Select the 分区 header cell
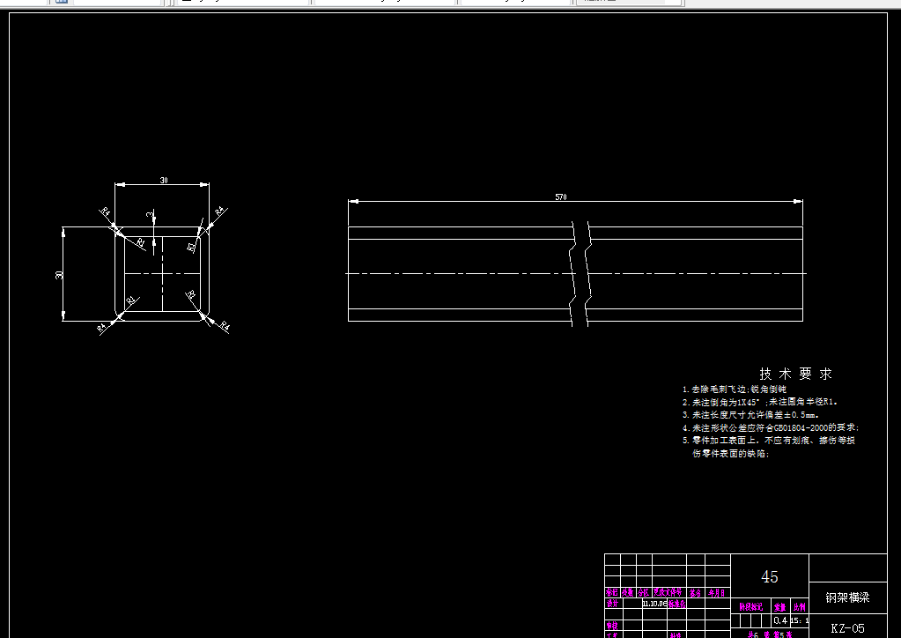 point(644,592)
